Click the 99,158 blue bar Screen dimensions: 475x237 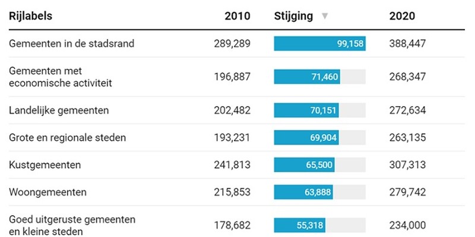coord(319,44)
